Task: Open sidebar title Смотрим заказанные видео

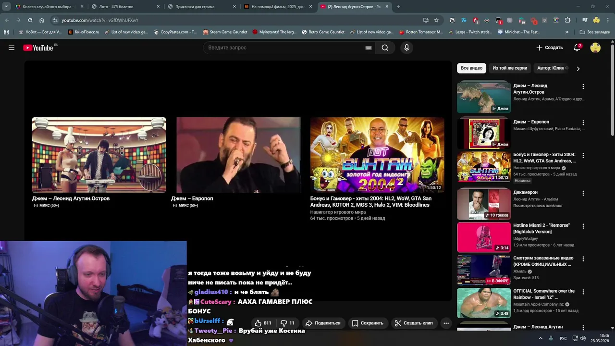Action: pyautogui.click(x=543, y=261)
